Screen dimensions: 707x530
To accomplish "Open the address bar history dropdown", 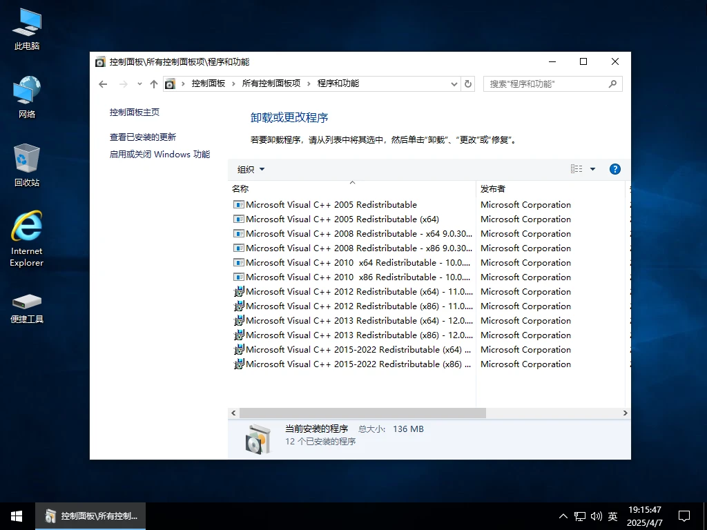I will tap(454, 84).
